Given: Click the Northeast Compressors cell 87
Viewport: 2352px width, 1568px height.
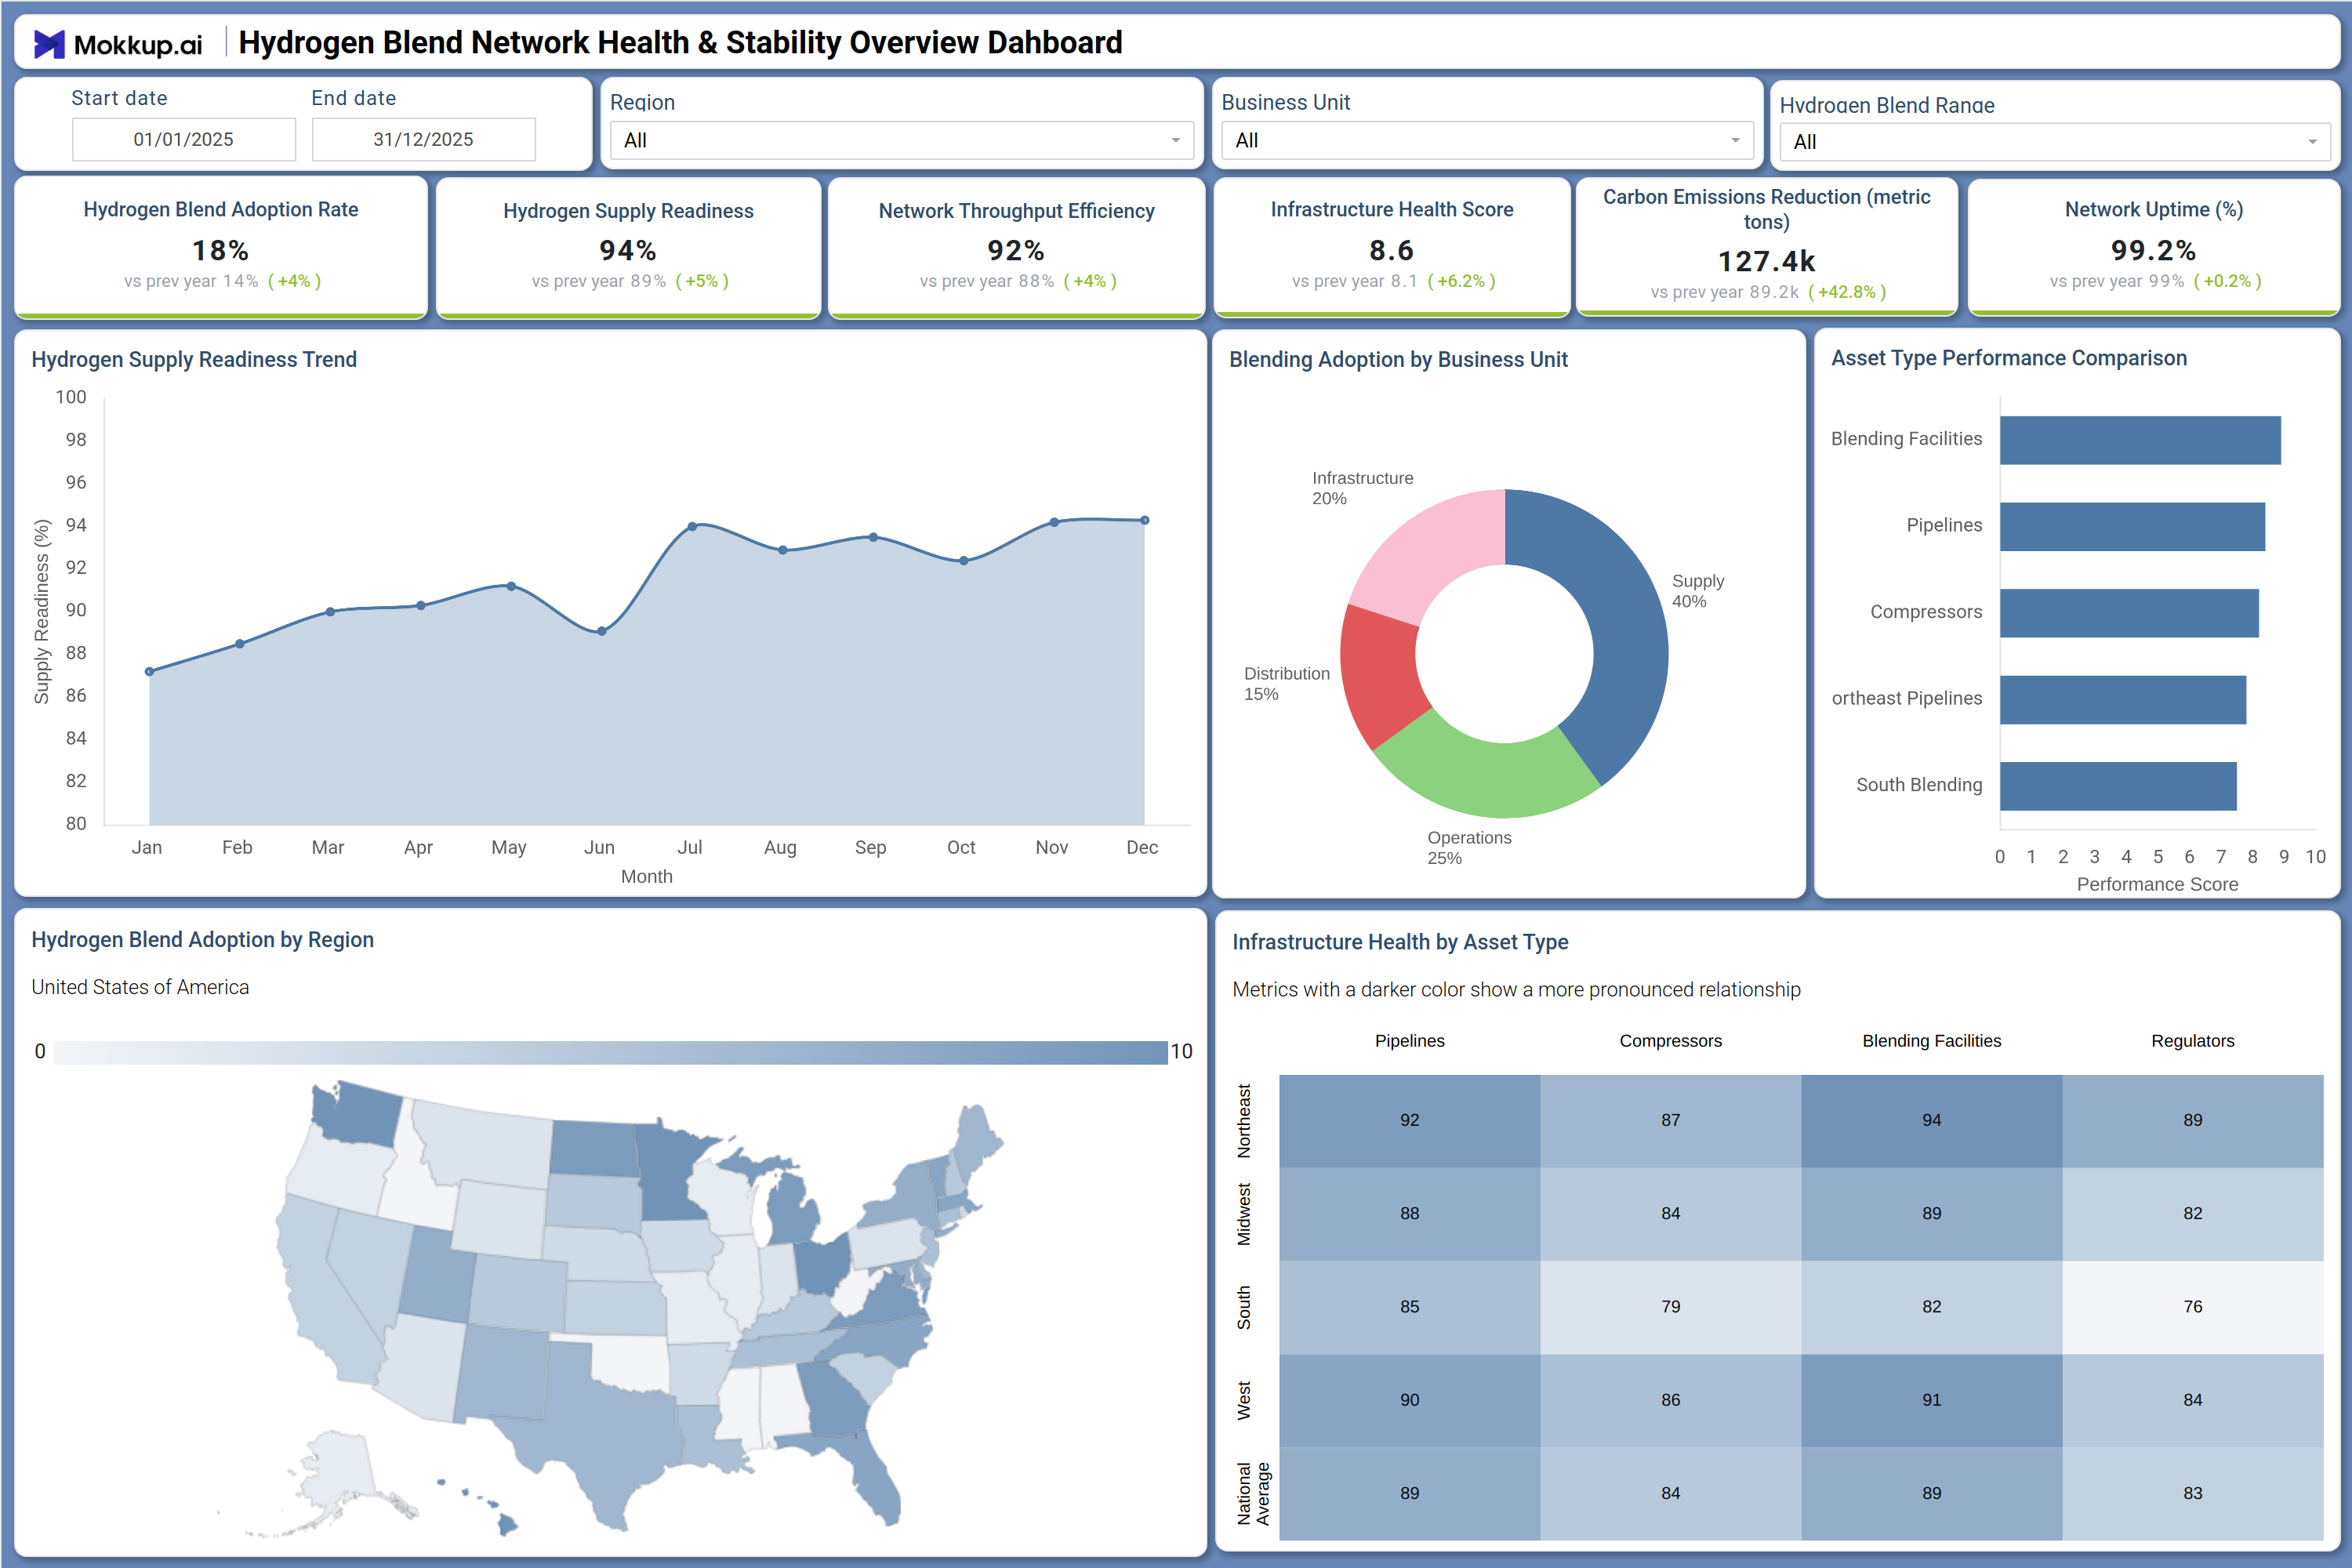Looking at the screenshot, I should tap(1671, 1121).
